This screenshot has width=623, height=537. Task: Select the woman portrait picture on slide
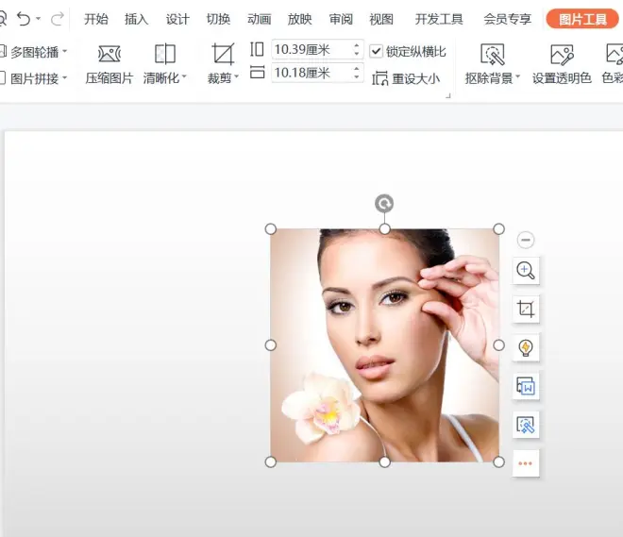pyautogui.click(x=384, y=345)
